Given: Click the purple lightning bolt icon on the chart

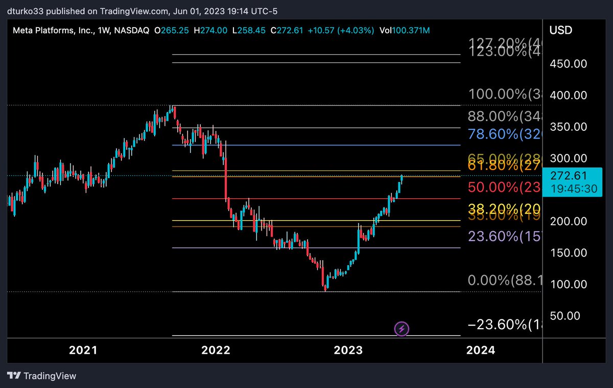Looking at the screenshot, I should [x=402, y=330].
